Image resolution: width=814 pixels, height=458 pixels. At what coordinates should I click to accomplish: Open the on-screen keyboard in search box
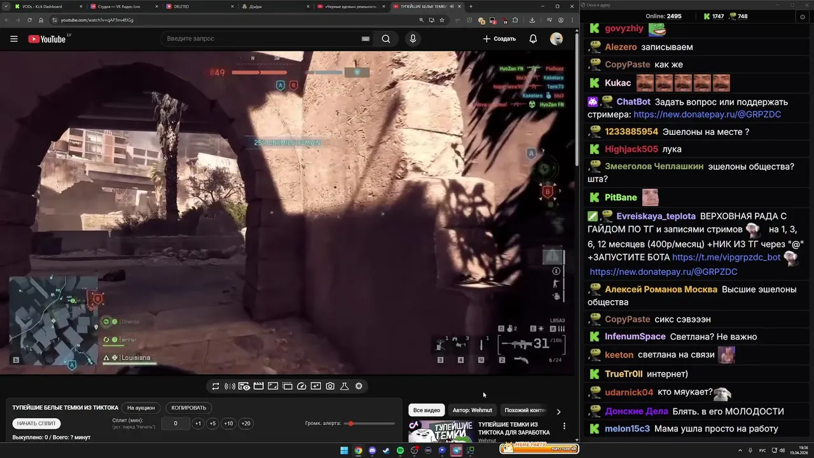(366, 39)
